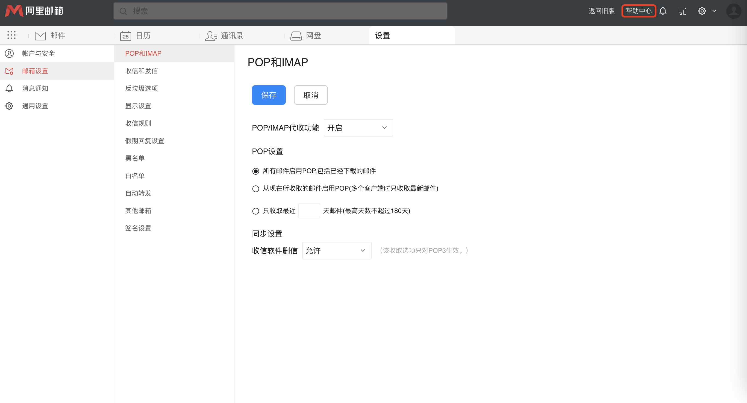This screenshot has height=403, width=747.
Task: Click the contacts person icon
Action: [x=211, y=36]
